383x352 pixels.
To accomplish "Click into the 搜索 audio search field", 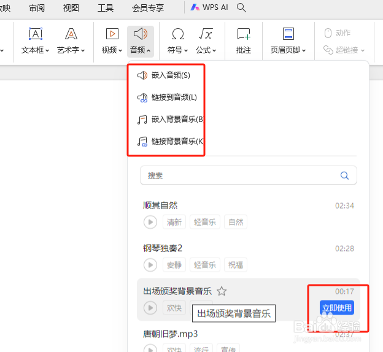I will click(249, 175).
